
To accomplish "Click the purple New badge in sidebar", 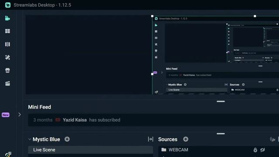I will pyautogui.click(x=6, y=115).
